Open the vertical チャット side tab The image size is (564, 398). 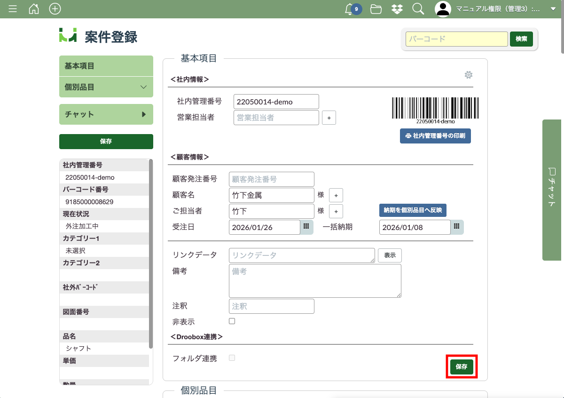[552, 190]
